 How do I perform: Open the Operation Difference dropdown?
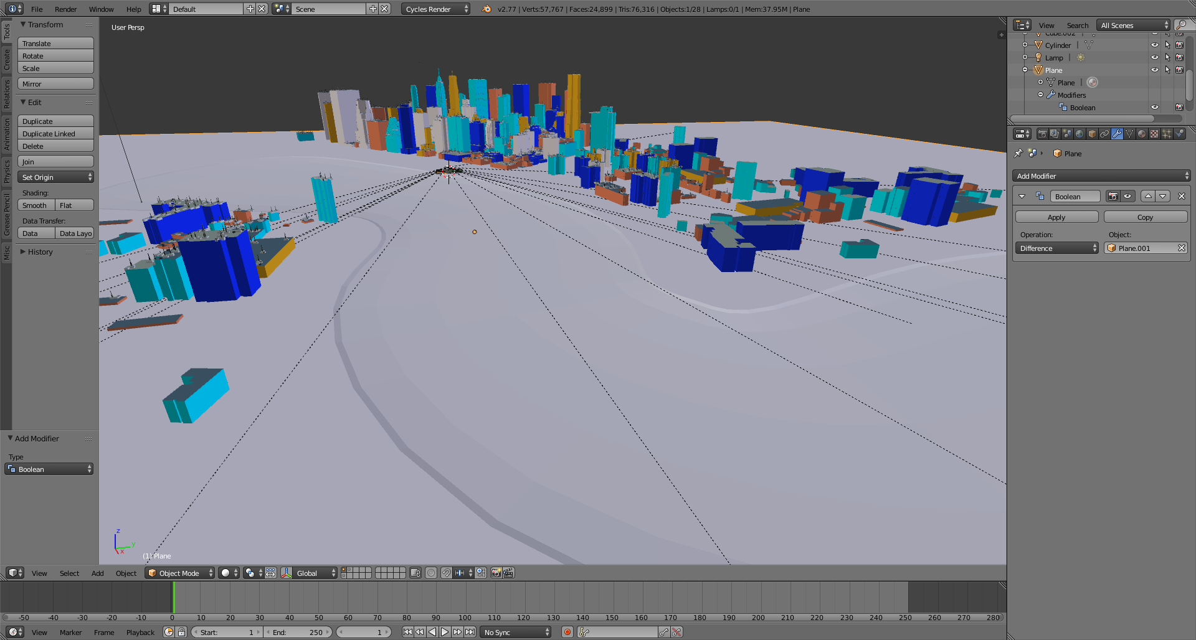(x=1057, y=248)
